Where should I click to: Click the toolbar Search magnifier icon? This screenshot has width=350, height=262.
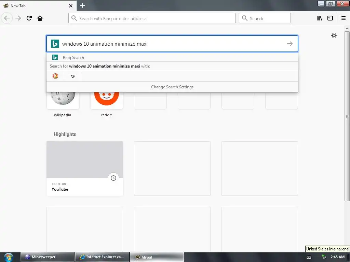point(245,18)
